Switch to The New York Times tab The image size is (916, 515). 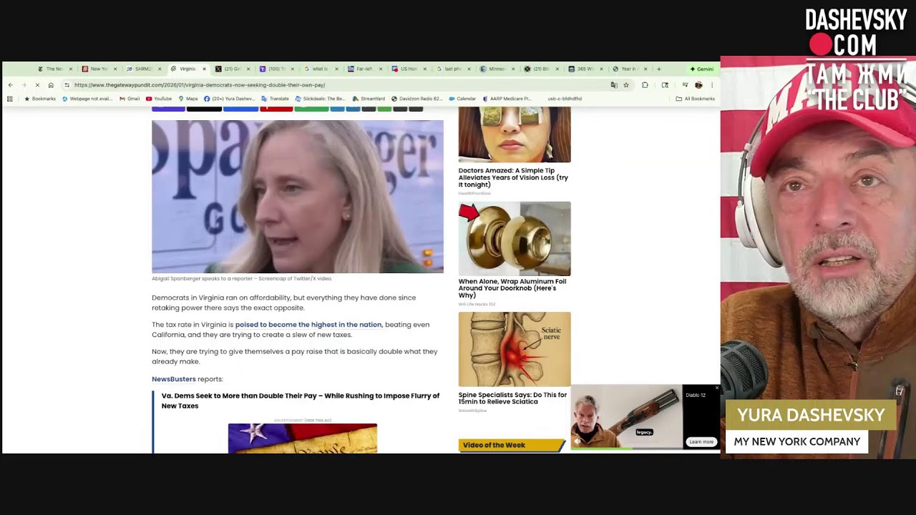[55, 69]
